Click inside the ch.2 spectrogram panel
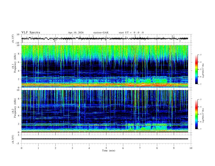The height and width of the screenshot is (166, 215). [105, 111]
